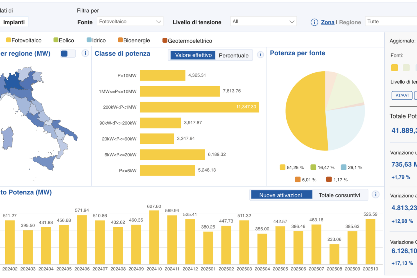Image resolution: width=417 pixels, height=278 pixels.
Task: Select Nuove attivazioni tab
Action: [280, 195]
